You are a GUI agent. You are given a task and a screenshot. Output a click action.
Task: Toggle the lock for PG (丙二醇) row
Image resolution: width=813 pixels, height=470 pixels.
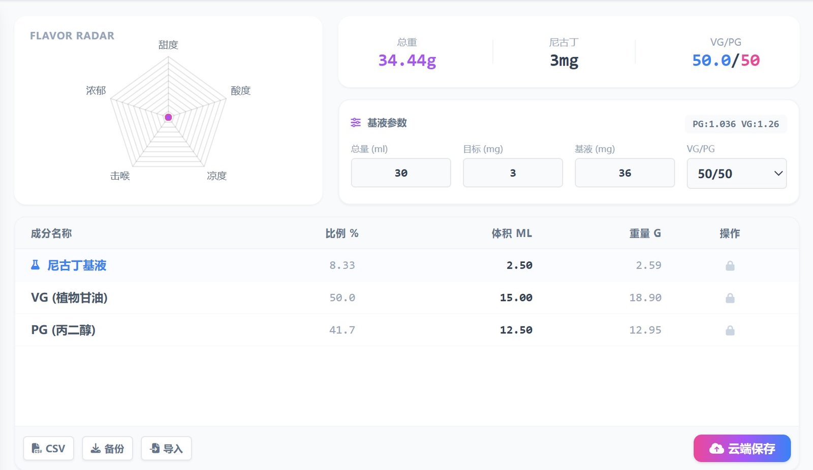(x=730, y=330)
